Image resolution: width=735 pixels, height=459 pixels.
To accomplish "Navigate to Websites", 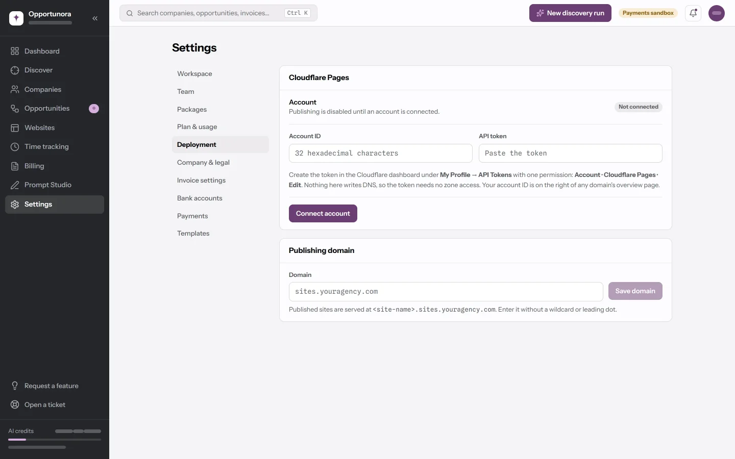I will 55,127.
